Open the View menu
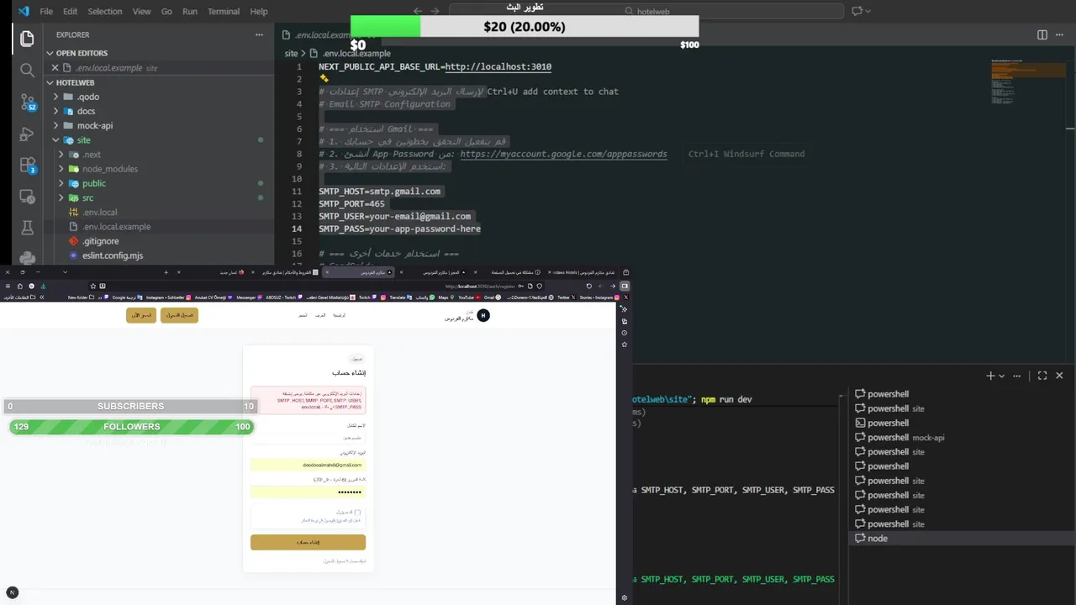This screenshot has height=605, width=1076. (x=141, y=11)
